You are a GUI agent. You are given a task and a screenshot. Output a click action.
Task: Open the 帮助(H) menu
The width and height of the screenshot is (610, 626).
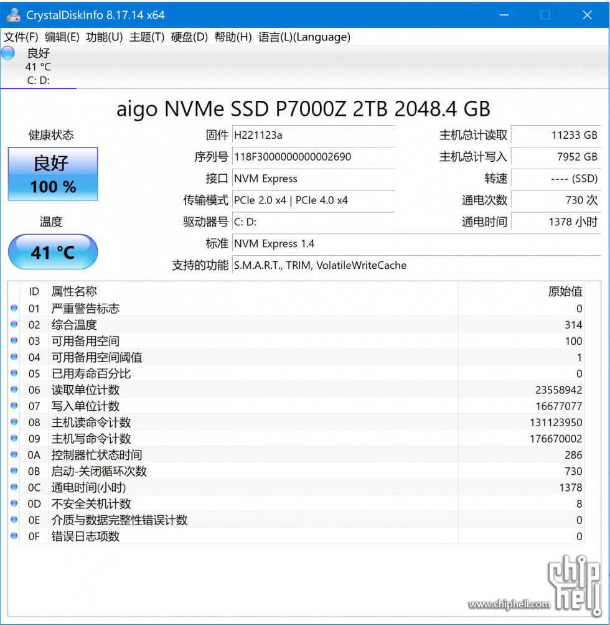click(x=233, y=37)
